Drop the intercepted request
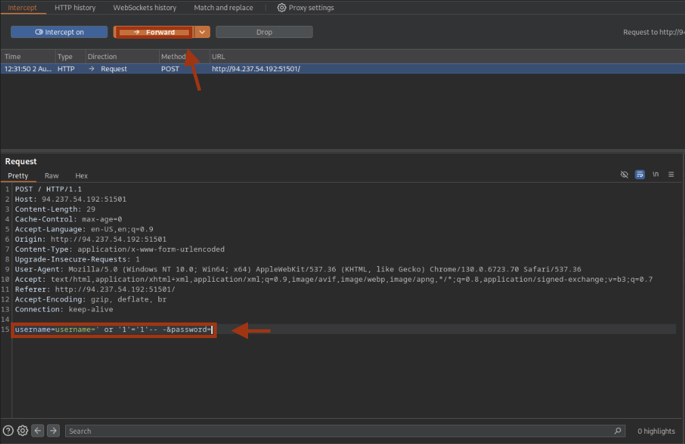Viewport: 685px width, 444px height. click(x=264, y=32)
